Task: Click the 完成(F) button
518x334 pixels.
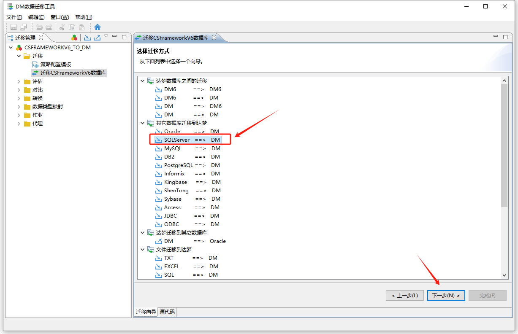Action: [x=488, y=296]
